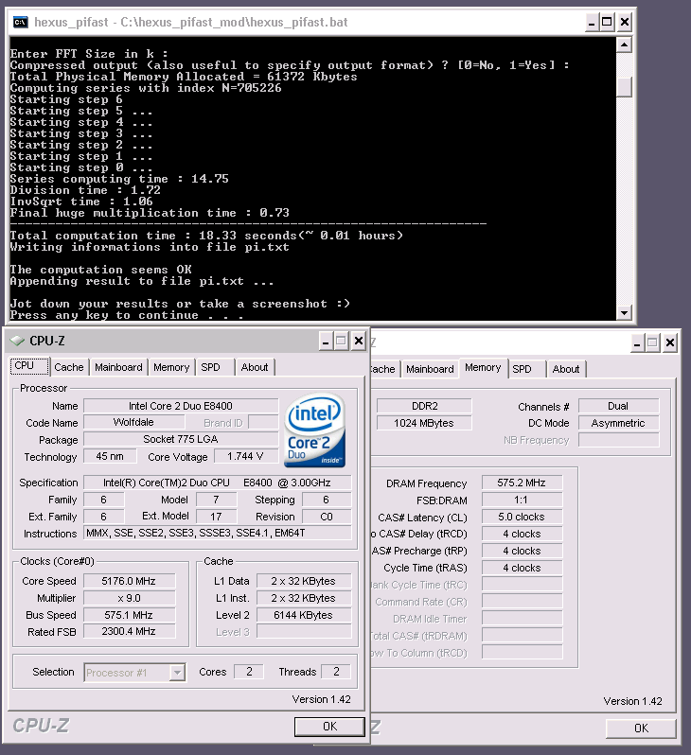Image resolution: width=691 pixels, height=755 pixels.
Task: Click OK in the back CPU-Z window
Action: coord(642,729)
